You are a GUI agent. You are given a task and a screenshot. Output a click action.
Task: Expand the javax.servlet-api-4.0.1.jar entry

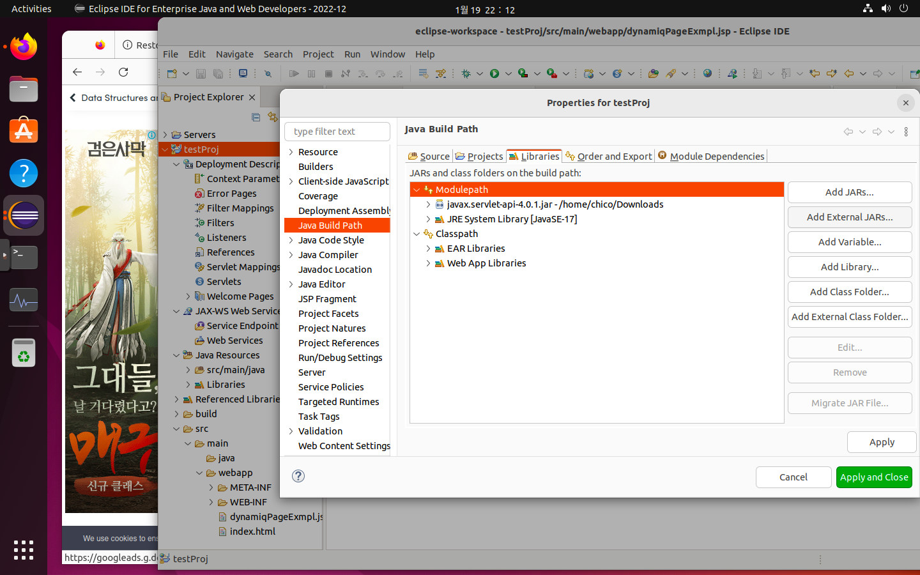pos(428,204)
